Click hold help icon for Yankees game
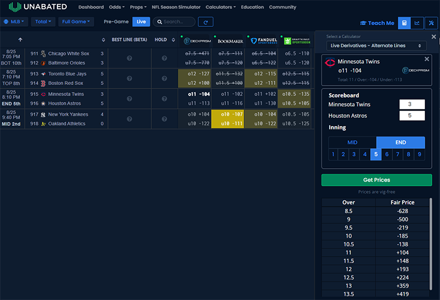This screenshot has width=440, height=300. click(164, 119)
